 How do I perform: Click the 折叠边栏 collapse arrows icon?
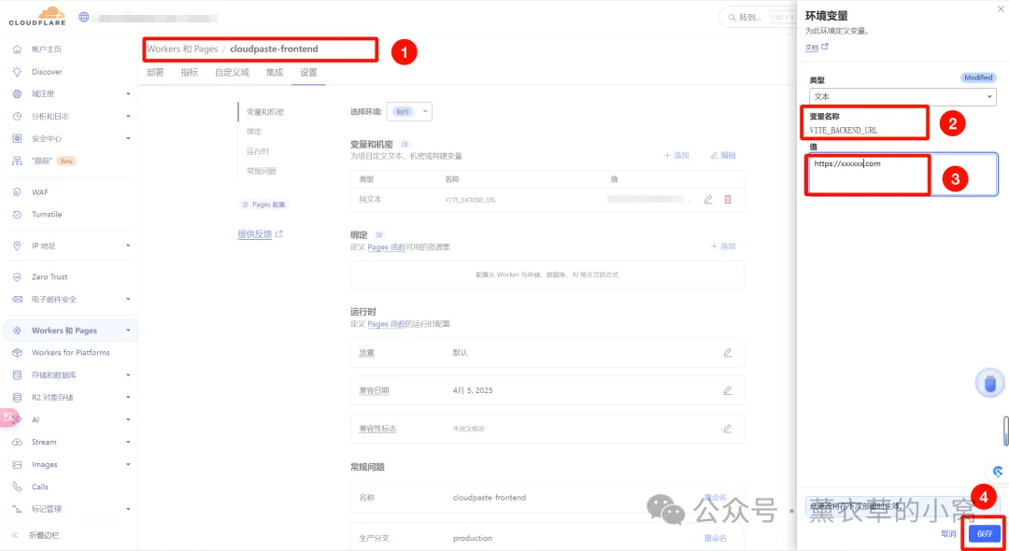(15, 535)
